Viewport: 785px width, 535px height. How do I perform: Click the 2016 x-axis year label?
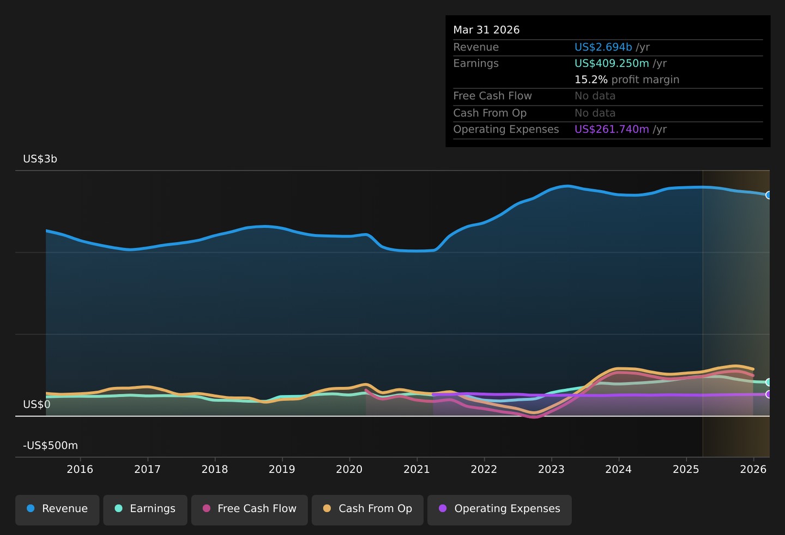tap(80, 469)
